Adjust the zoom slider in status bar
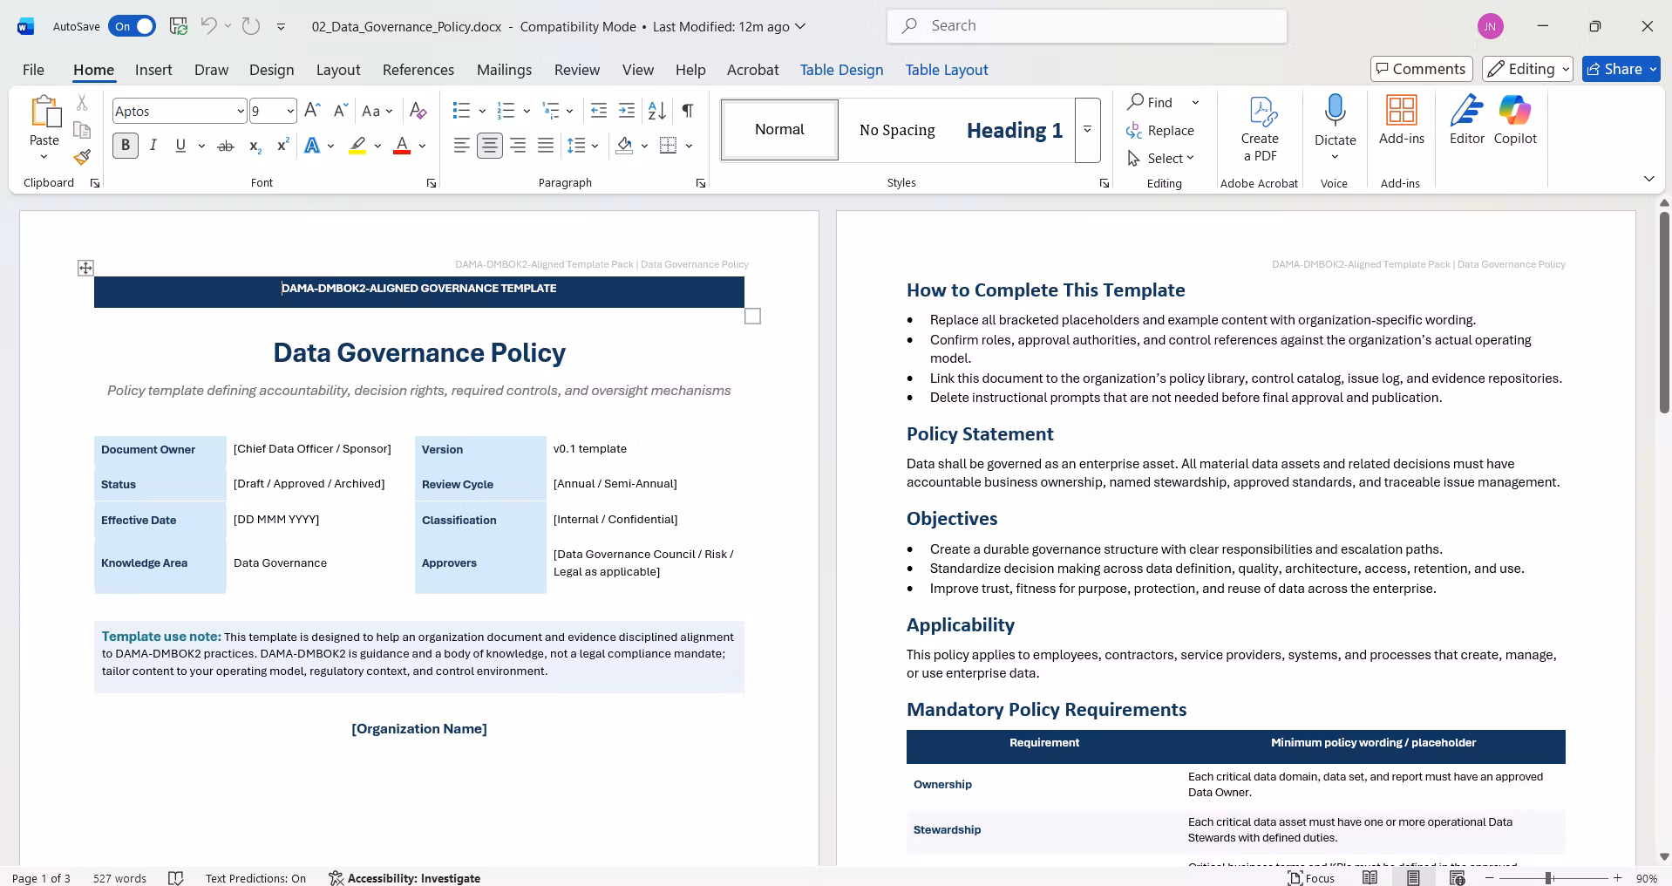The height and width of the screenshot is (886, 1672). pos(1548,878)
